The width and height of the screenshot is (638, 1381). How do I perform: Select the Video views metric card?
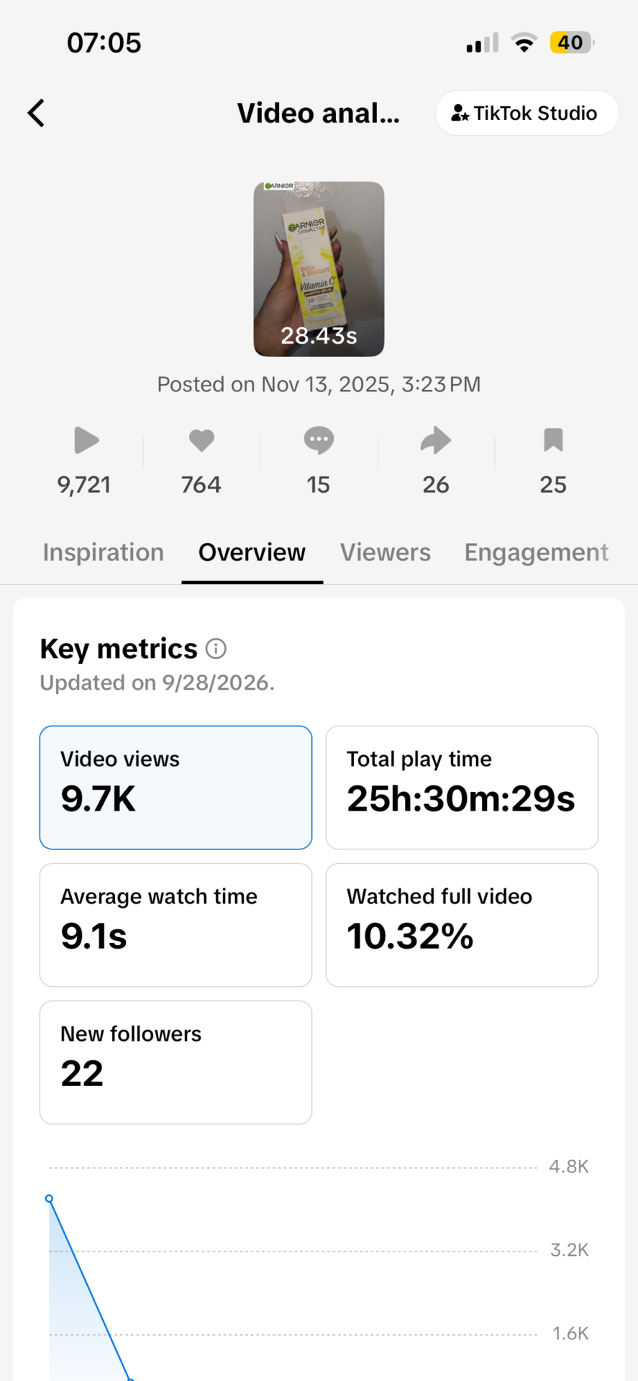[176, 788]
